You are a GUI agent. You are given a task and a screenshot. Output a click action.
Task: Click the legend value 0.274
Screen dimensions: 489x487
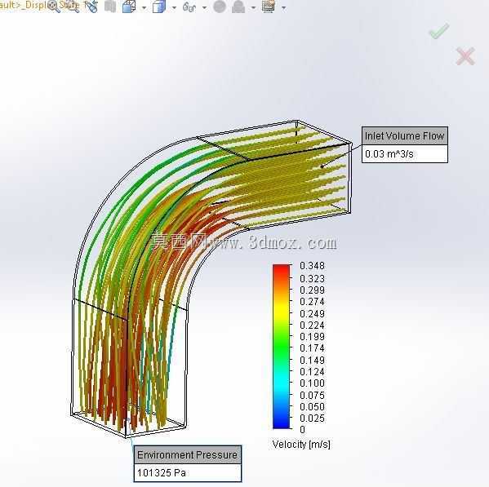click(312, 302)
